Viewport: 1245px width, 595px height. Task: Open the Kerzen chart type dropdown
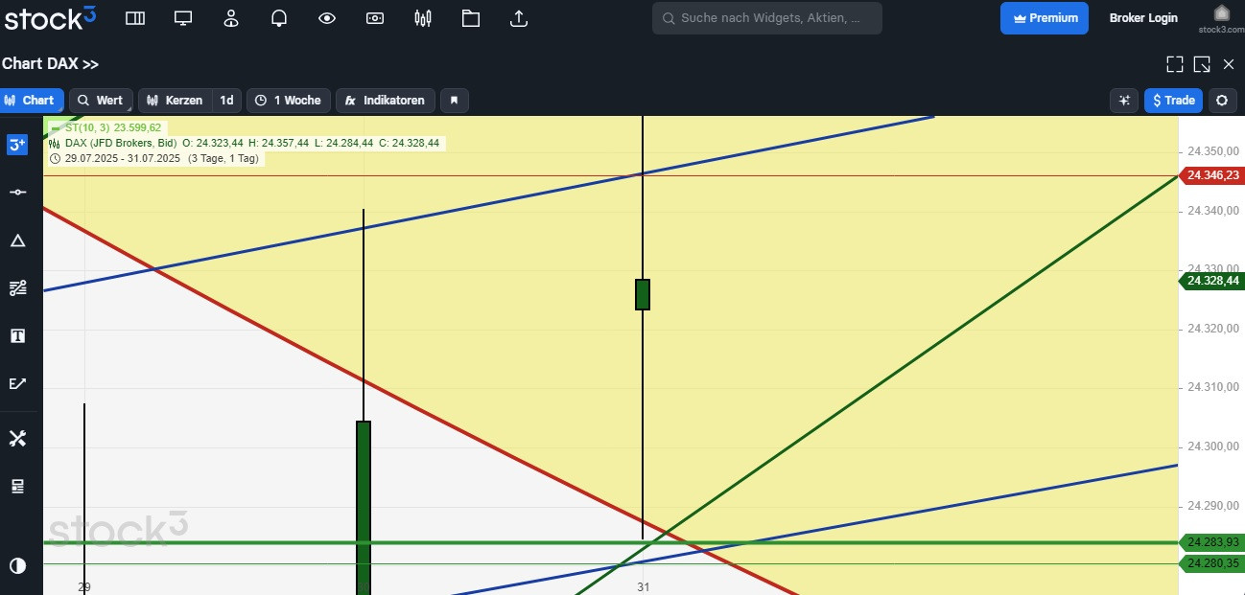click(x=175, y=101)
